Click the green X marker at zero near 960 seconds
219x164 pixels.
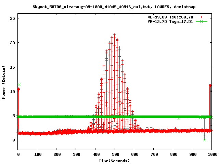point(205,140)
